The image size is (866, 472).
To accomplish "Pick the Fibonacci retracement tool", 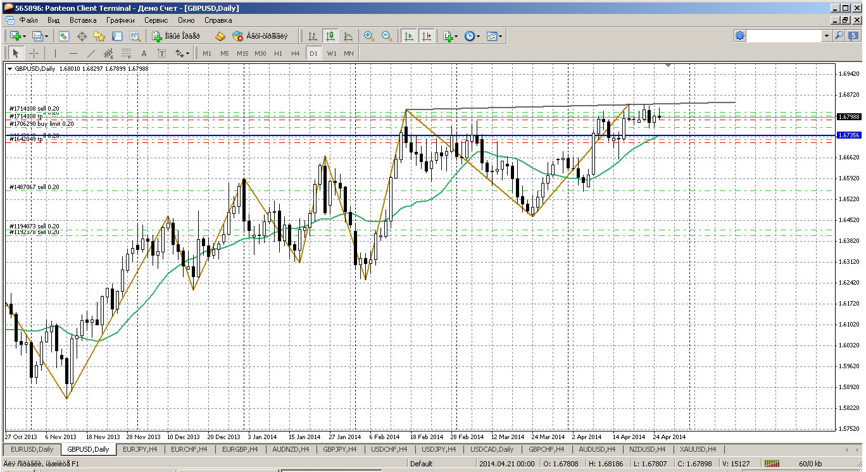I will point(126,53).
